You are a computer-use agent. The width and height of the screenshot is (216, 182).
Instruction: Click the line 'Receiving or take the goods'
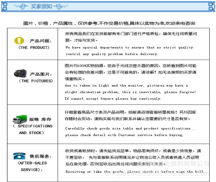click(135, 172)
